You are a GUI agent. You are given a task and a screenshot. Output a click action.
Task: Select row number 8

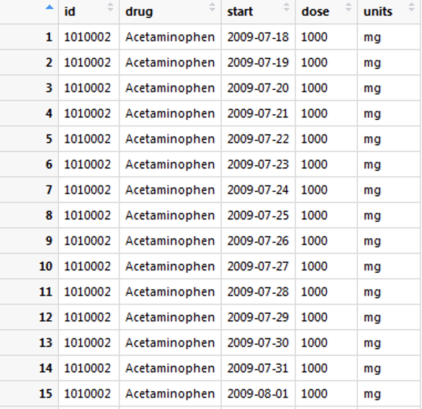[49, 216]
